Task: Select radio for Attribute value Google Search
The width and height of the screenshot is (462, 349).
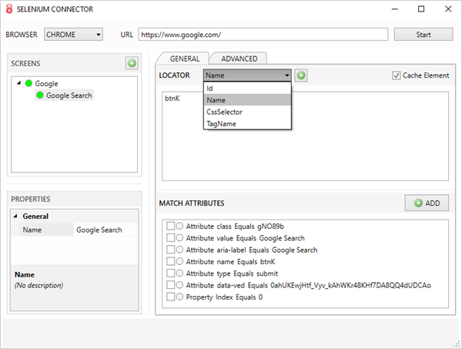Action: point(179,238)
